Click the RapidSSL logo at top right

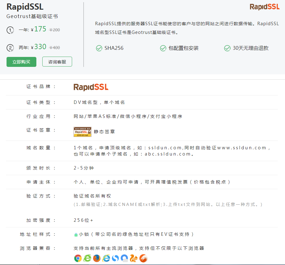pos(265,7)
